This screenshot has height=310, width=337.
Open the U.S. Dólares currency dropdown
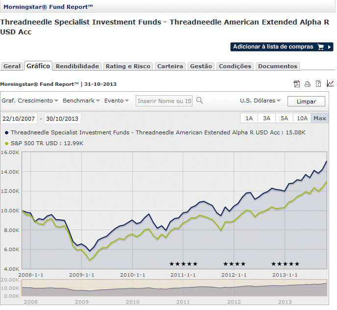point(260,101)
